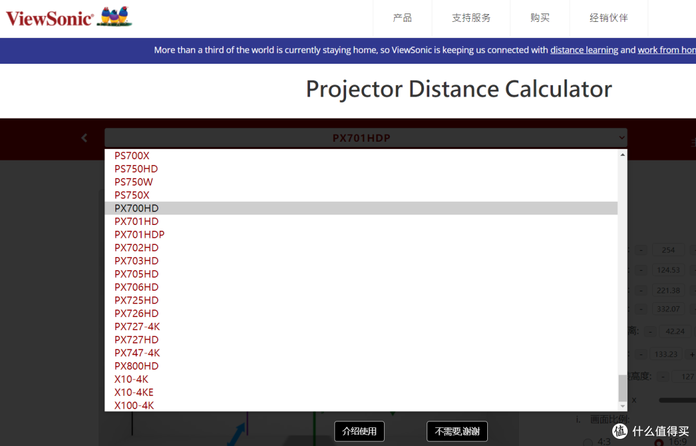
Task: Click the input field showing 332.07
Action: pos(668,309)
